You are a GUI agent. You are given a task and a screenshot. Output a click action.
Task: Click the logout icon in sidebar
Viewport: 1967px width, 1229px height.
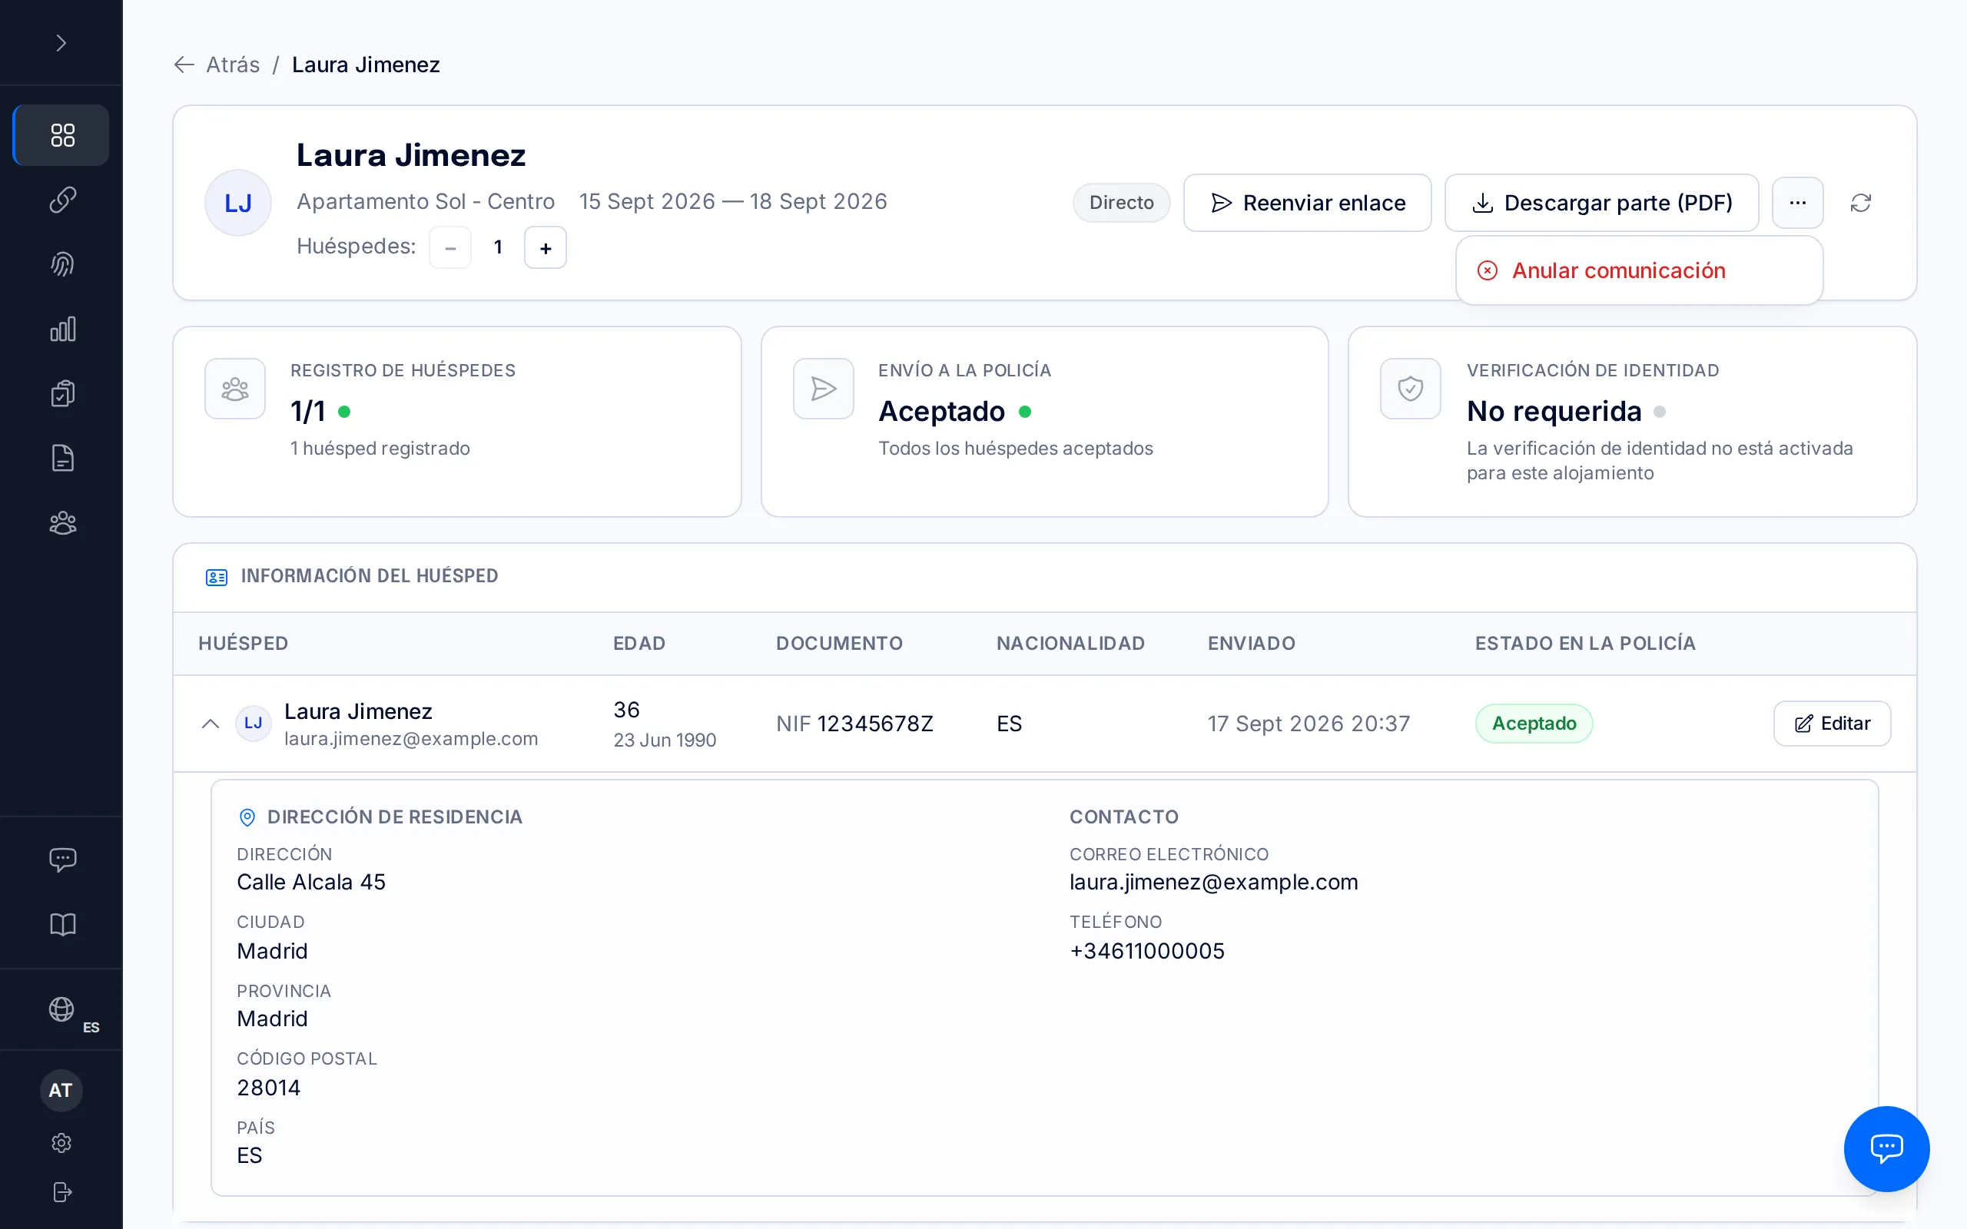click(61, 1191)
